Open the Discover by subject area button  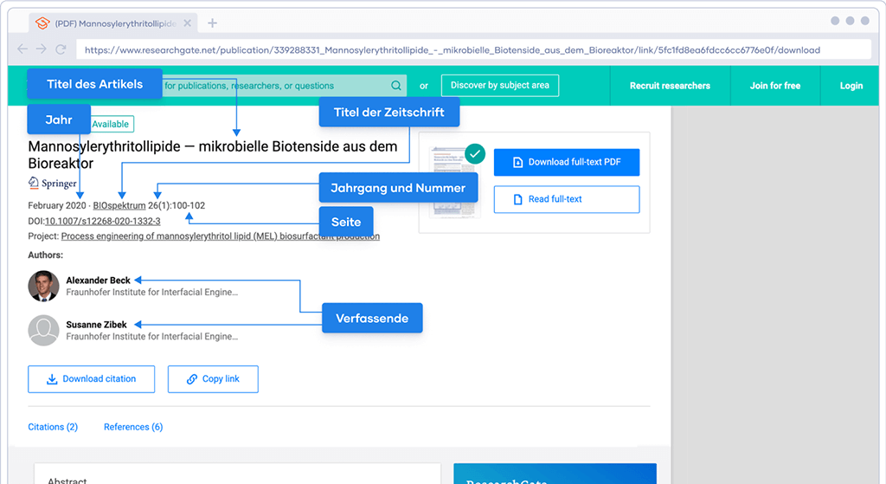(x=499, y=86)
